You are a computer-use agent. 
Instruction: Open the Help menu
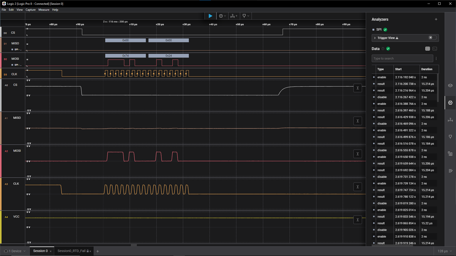point(55,10)
